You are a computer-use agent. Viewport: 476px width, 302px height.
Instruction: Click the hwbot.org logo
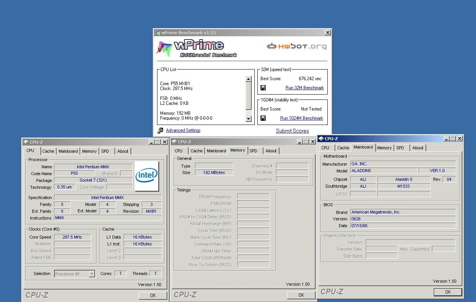(297, 46)
